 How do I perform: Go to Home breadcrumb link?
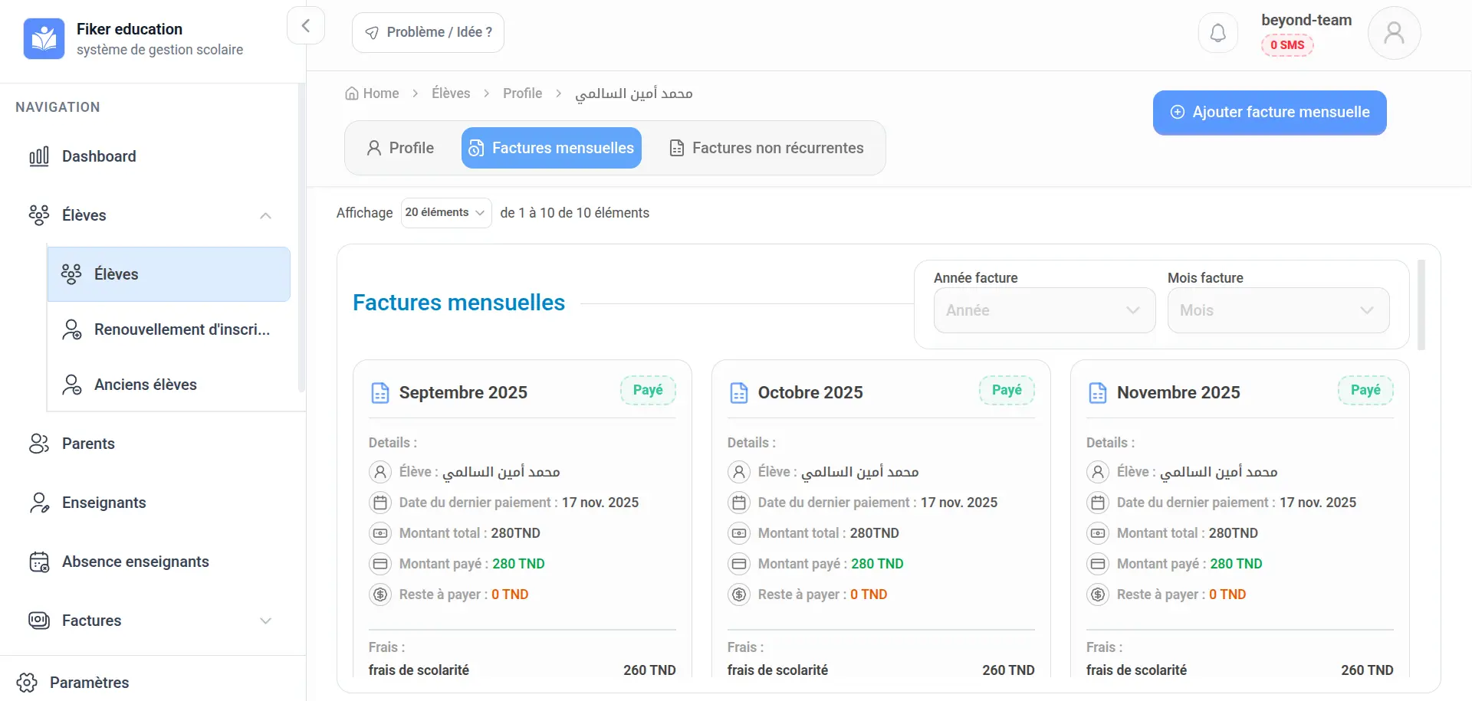pos(373,93)
